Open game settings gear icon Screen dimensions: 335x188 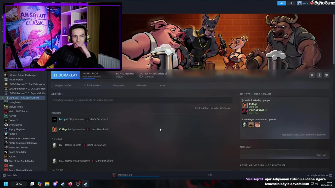coord(312,75)
